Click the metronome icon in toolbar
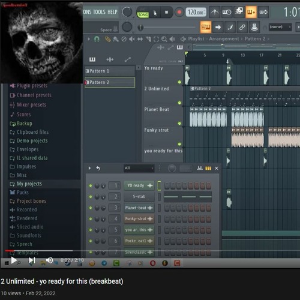 pos(215,13)
